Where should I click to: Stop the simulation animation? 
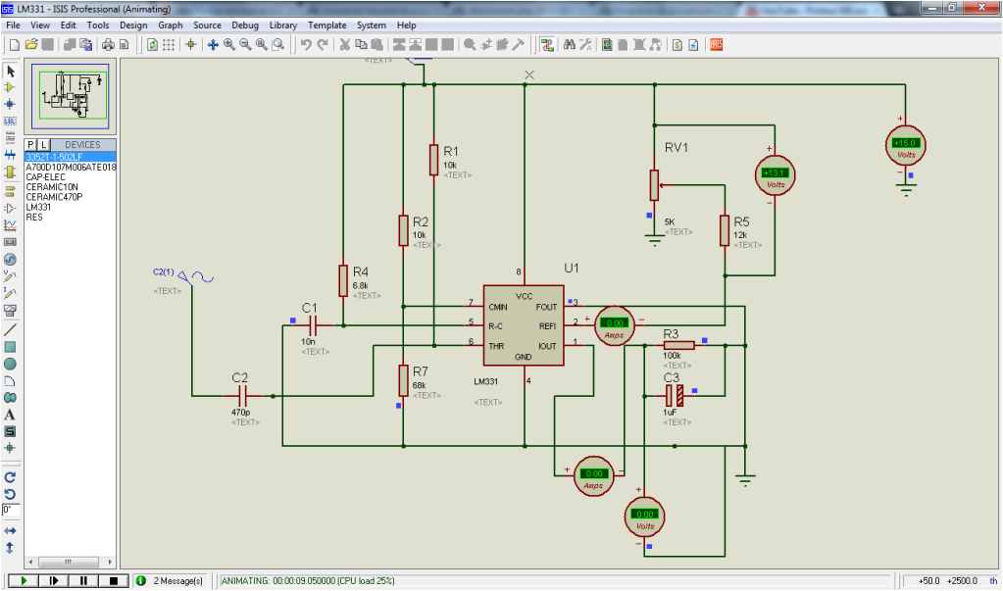tap(114, 580)
